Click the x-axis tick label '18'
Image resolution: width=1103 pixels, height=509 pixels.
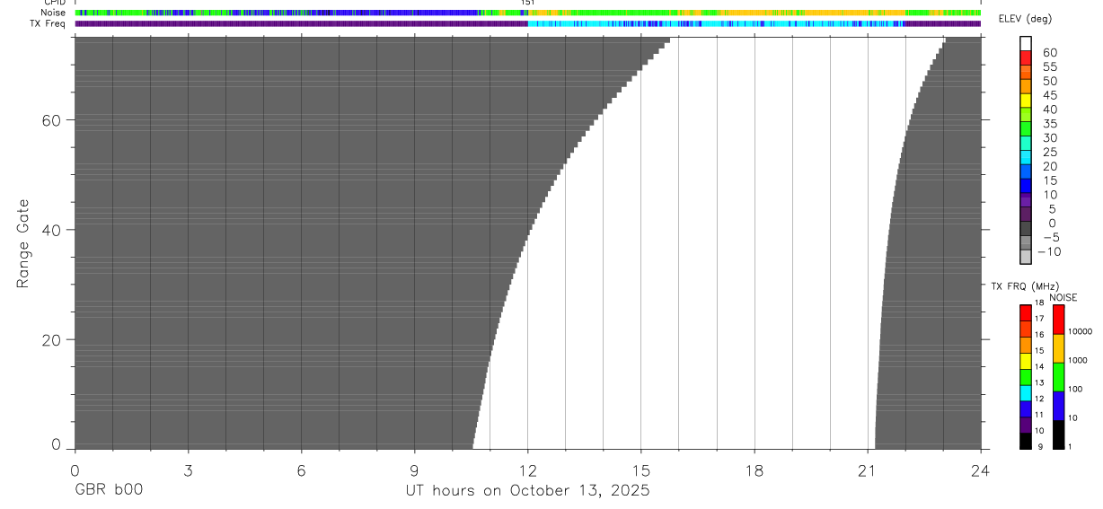(x=754, y=470)
